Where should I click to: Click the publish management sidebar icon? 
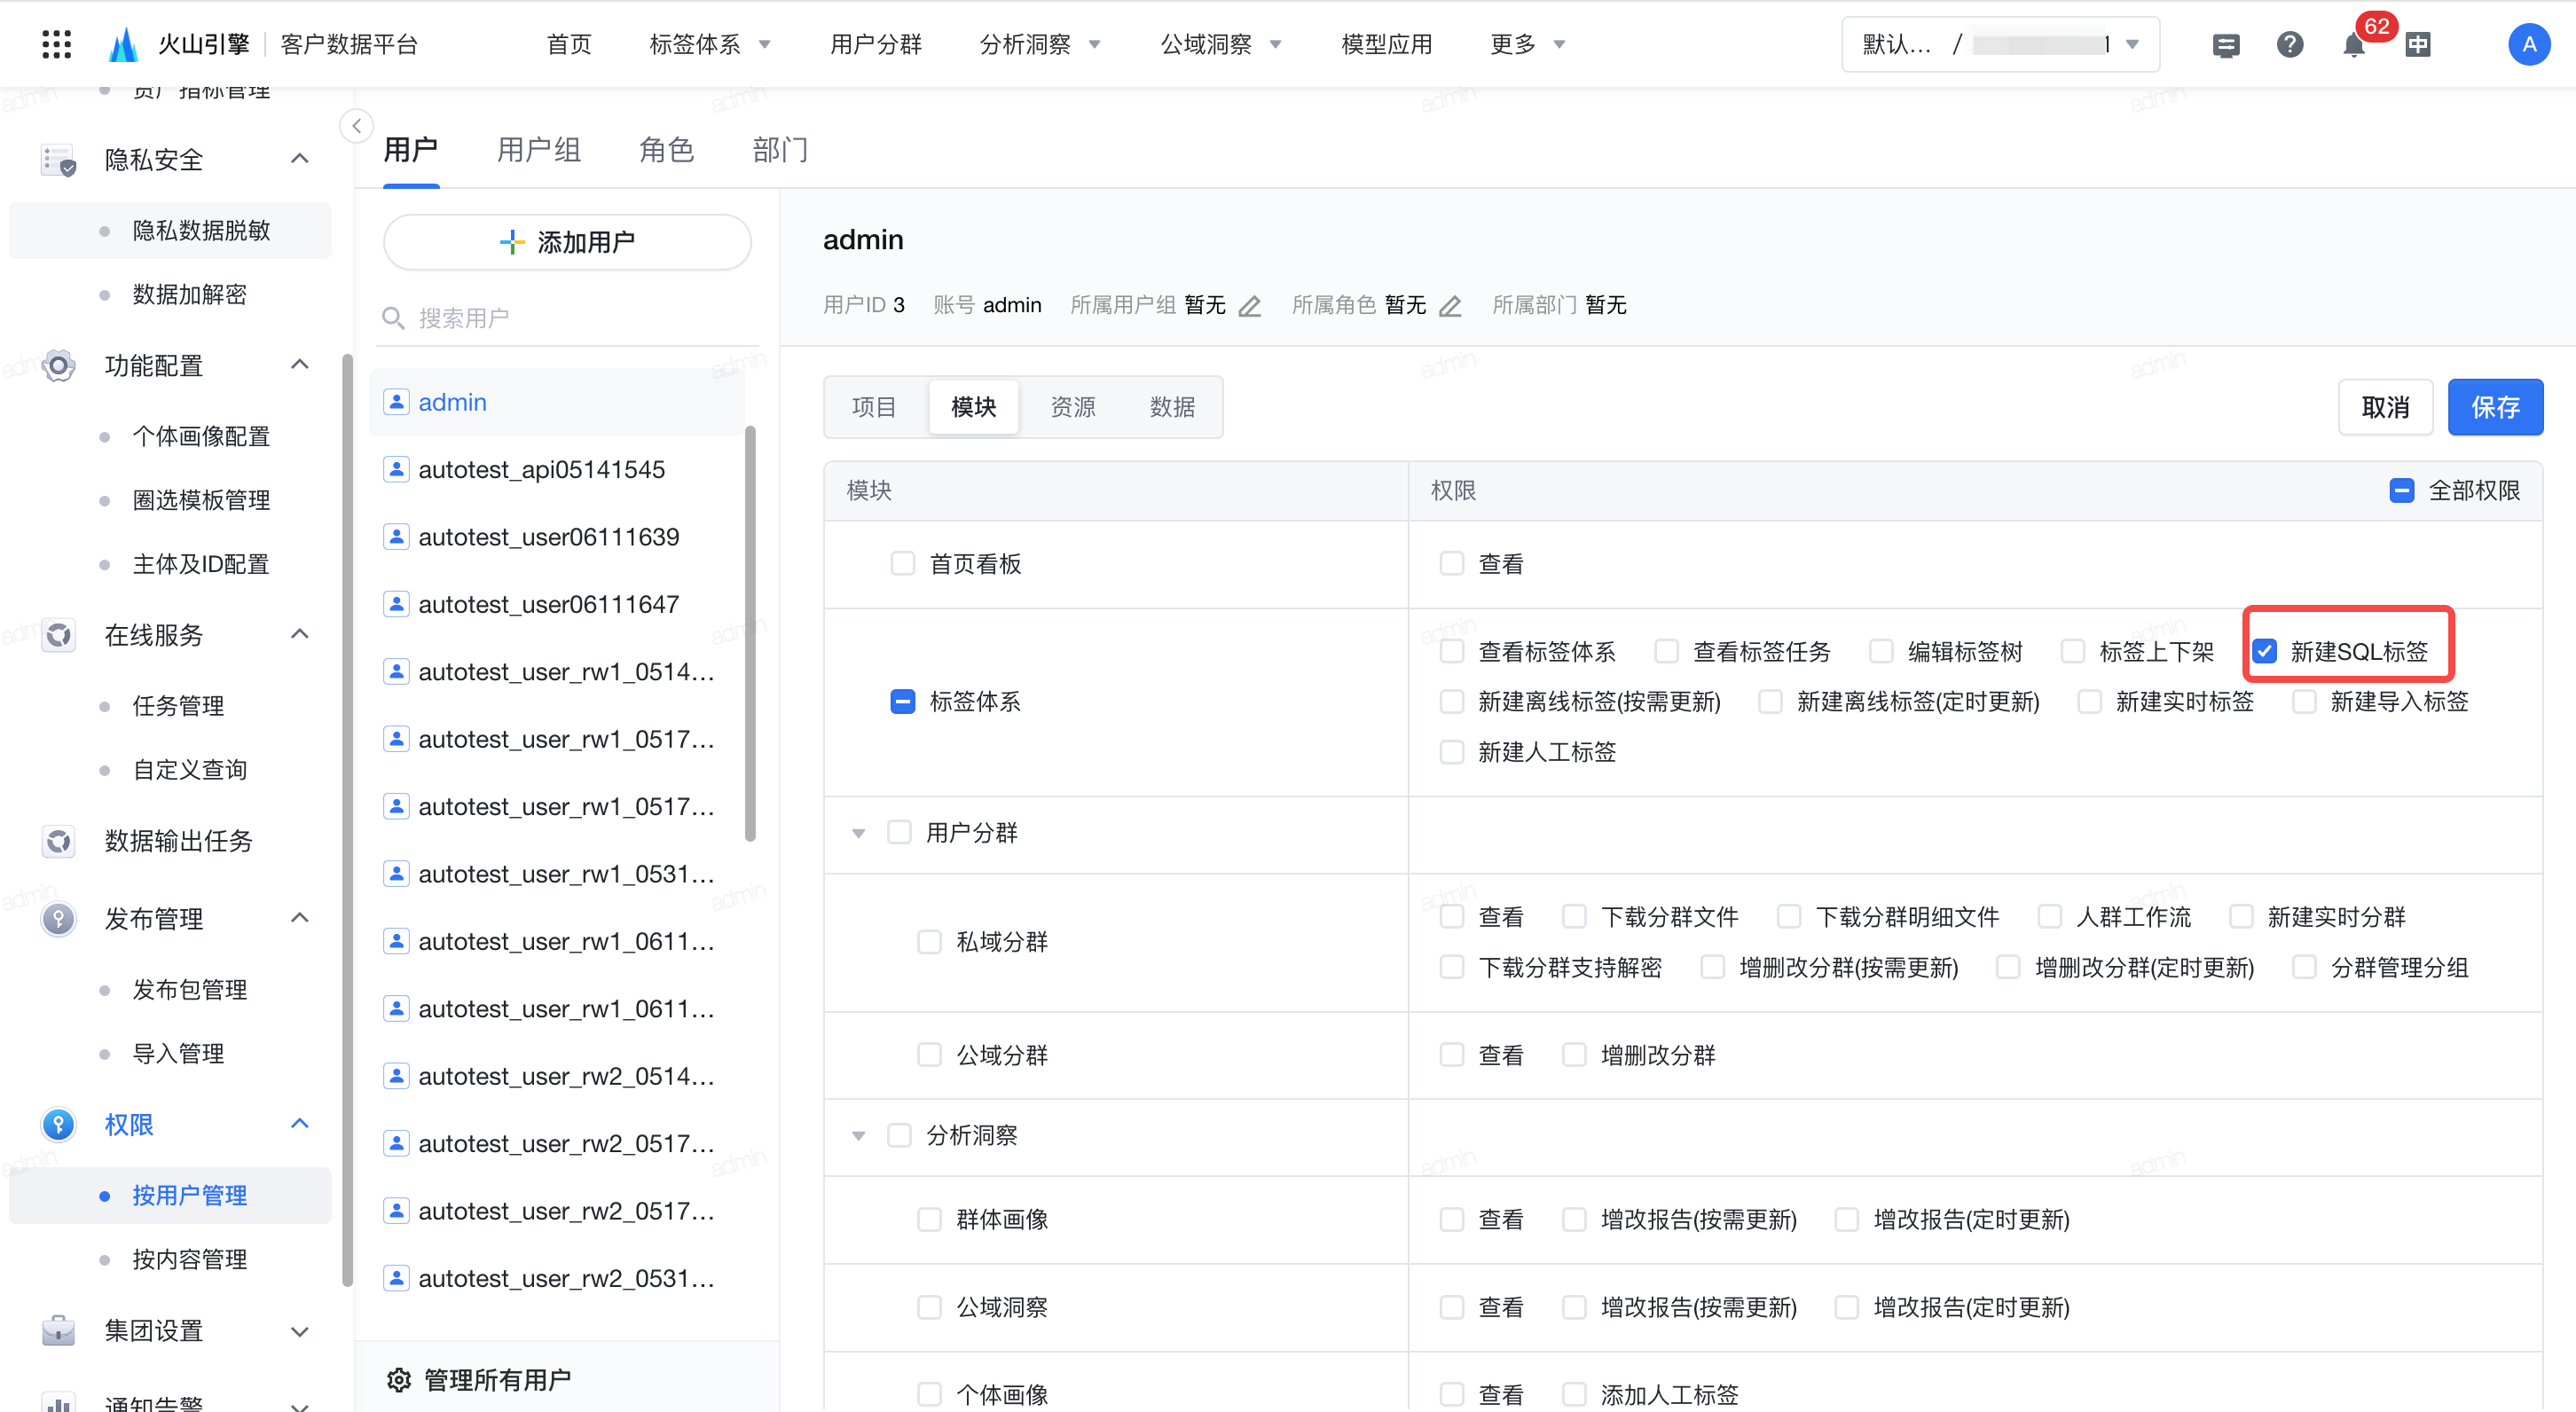59,919
